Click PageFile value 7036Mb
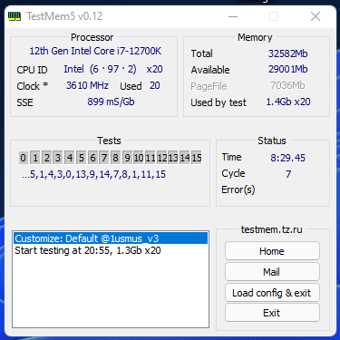 287,85
